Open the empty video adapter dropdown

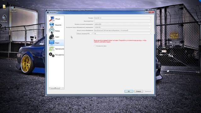tap(123, 21)
